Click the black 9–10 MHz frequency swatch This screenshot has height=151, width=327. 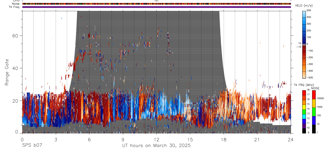304,131
